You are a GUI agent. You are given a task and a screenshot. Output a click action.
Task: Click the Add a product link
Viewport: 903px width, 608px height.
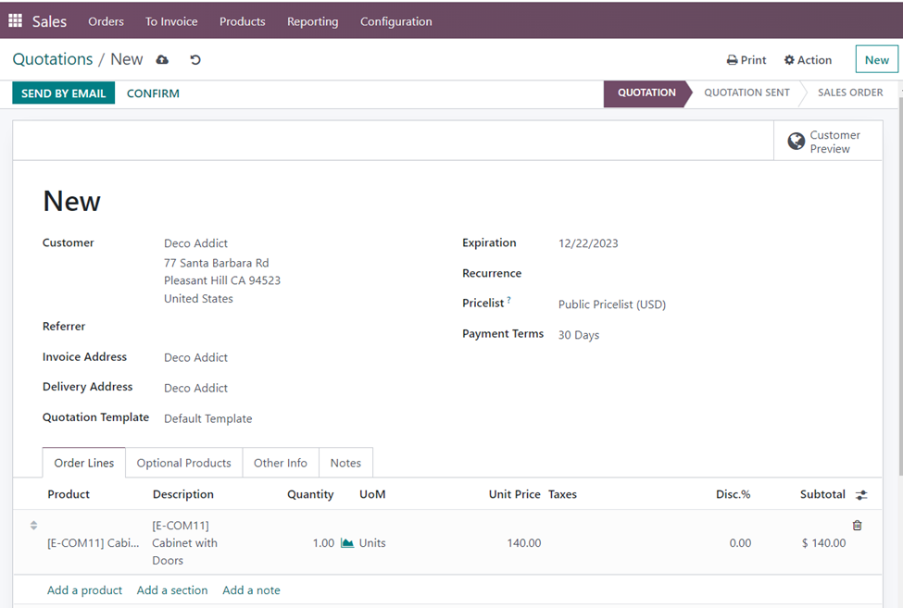pyautogui.click(x=84, y=590)
